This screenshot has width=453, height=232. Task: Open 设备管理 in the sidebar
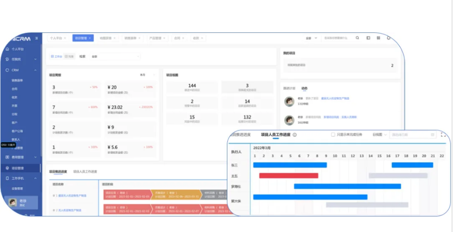click(x=17, y=189)
